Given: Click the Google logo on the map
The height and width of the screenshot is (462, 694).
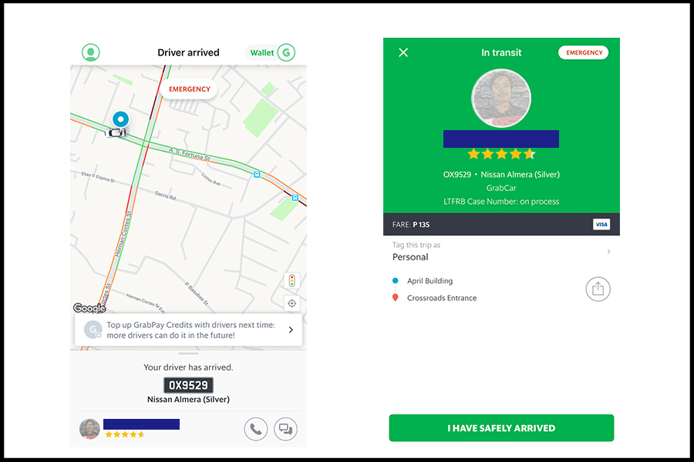Looking at the screenshot, I should 89,308.
